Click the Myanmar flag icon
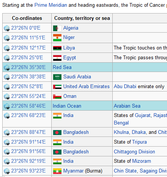 coord(57,171)
